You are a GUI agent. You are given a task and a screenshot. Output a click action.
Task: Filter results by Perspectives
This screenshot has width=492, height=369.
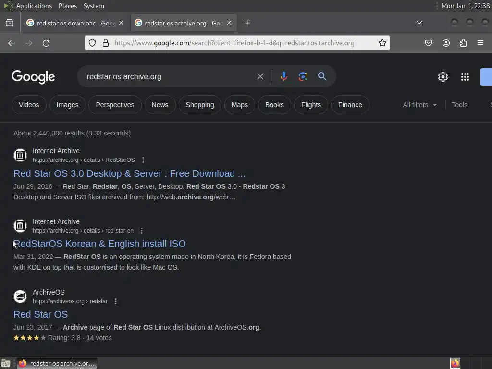[x=115, y=105]
